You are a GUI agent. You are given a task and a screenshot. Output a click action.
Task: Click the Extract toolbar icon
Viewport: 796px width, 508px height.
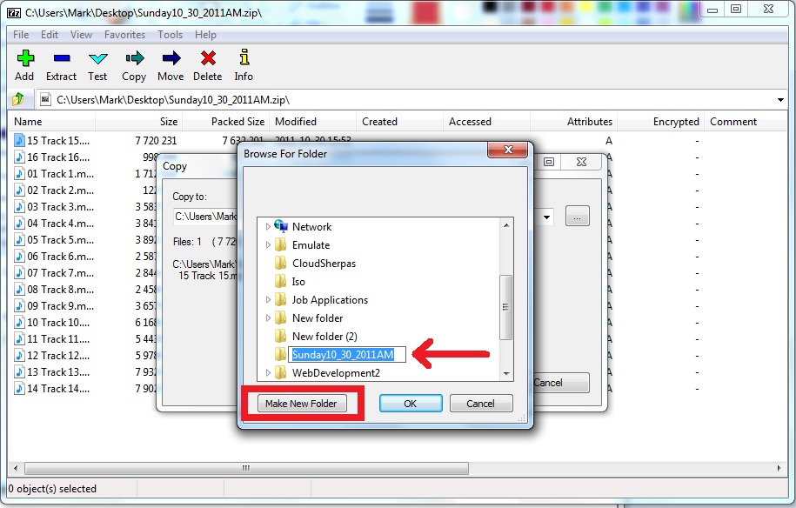61,59
